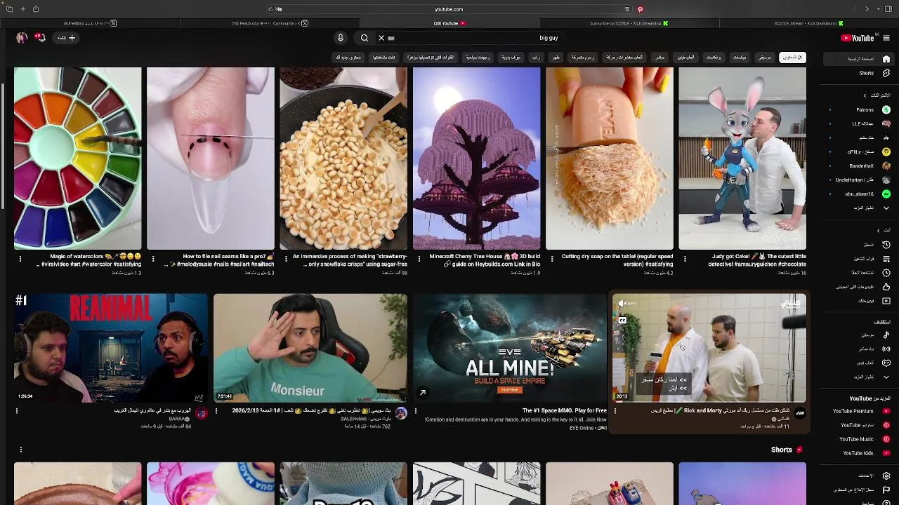The width and height of the screenshot is (899, 505).
Task: Open options menu for watercolors Short
Action: coord(20,259)
